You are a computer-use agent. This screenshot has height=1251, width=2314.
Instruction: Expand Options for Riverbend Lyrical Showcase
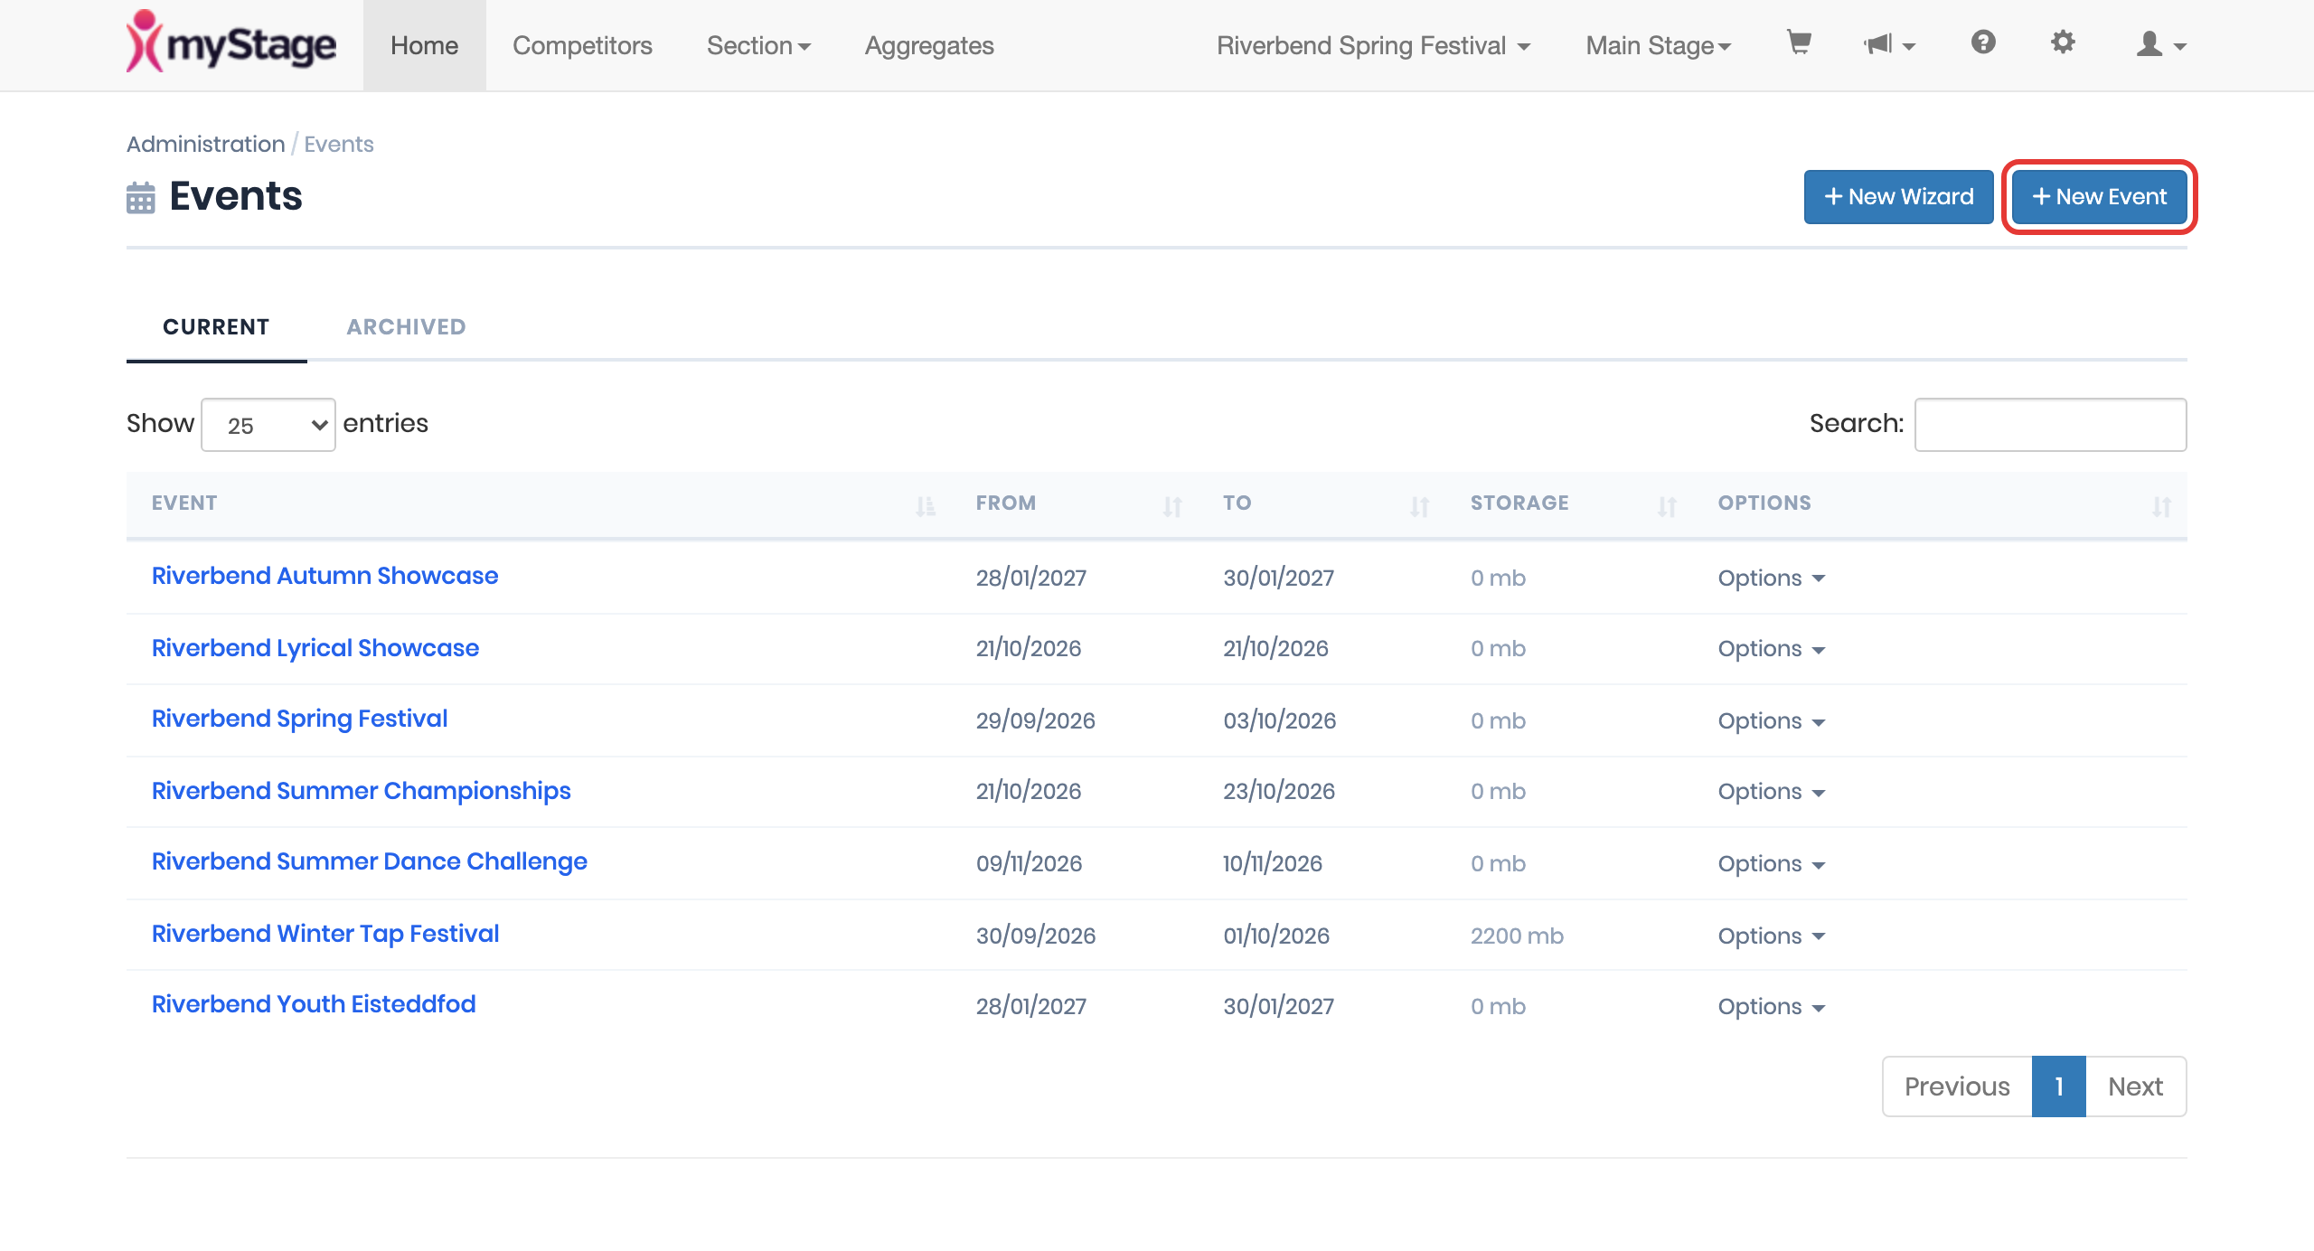coord(1772,649)
